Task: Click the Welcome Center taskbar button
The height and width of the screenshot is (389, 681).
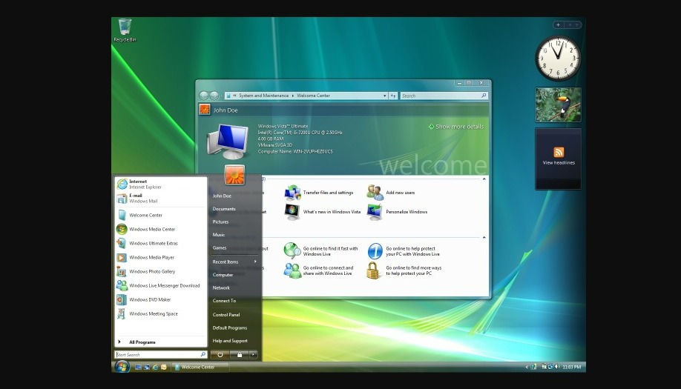Action: pyautogui.click(x=200, y=368)
